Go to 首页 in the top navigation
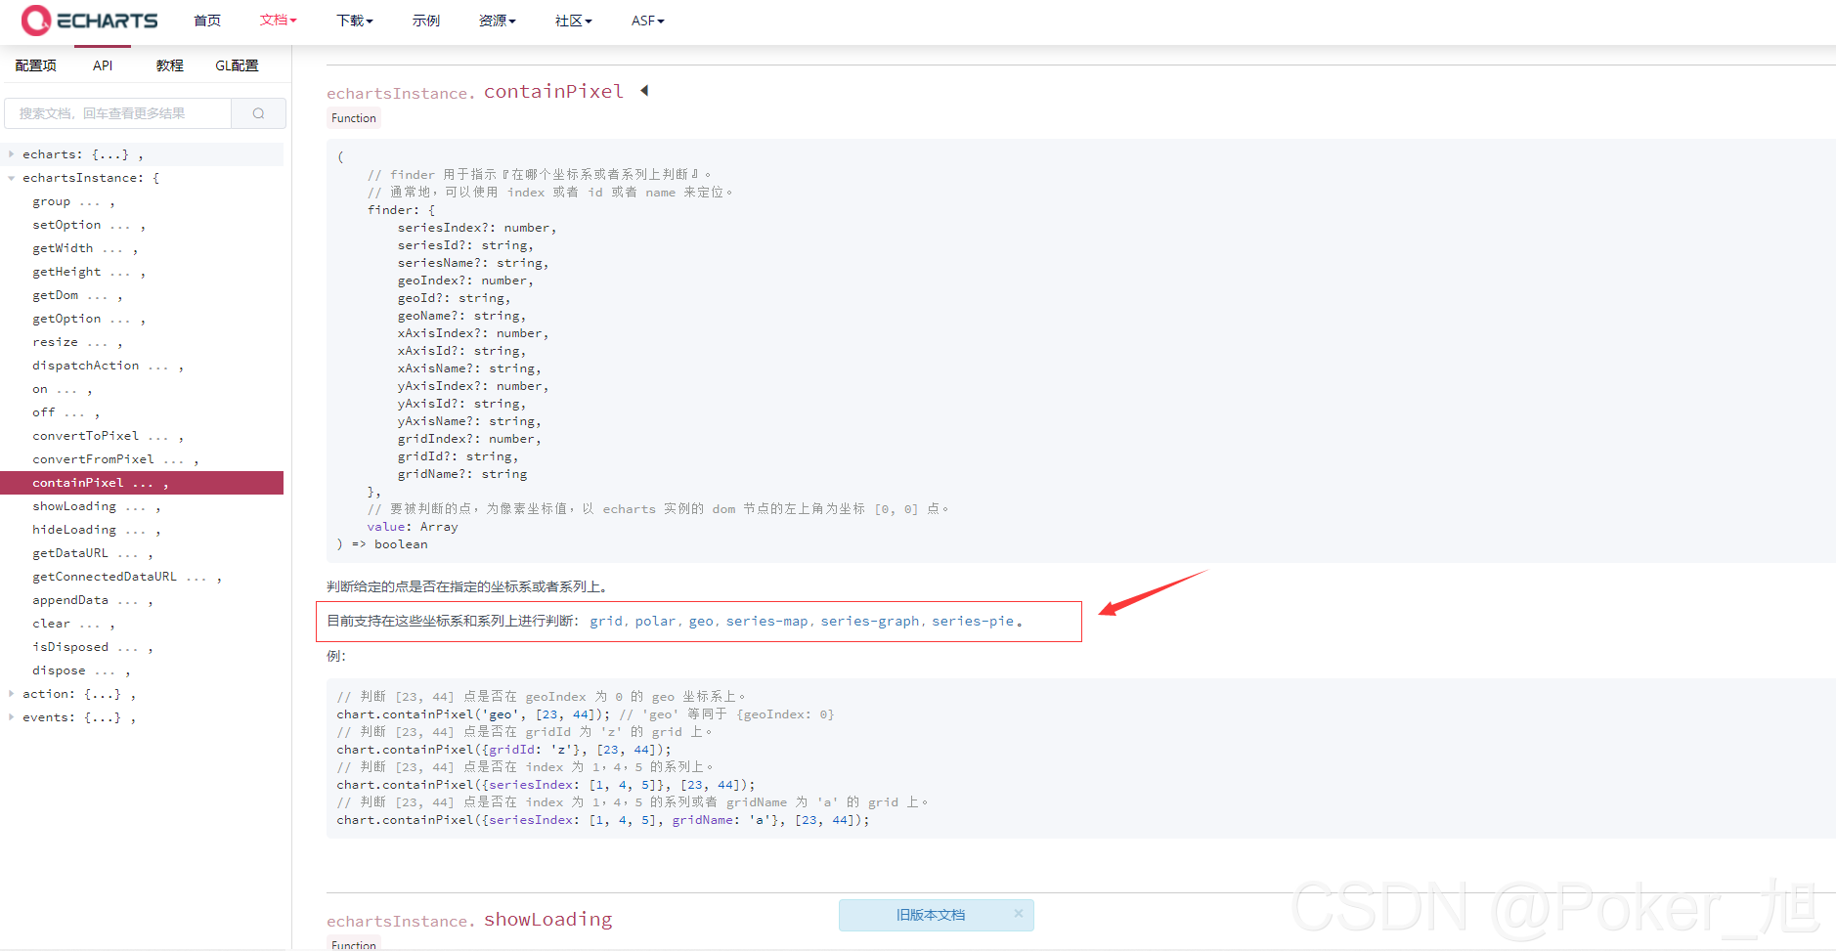Screen dimensions: 1836x951 pyautogui.click(x=207, y=21)
